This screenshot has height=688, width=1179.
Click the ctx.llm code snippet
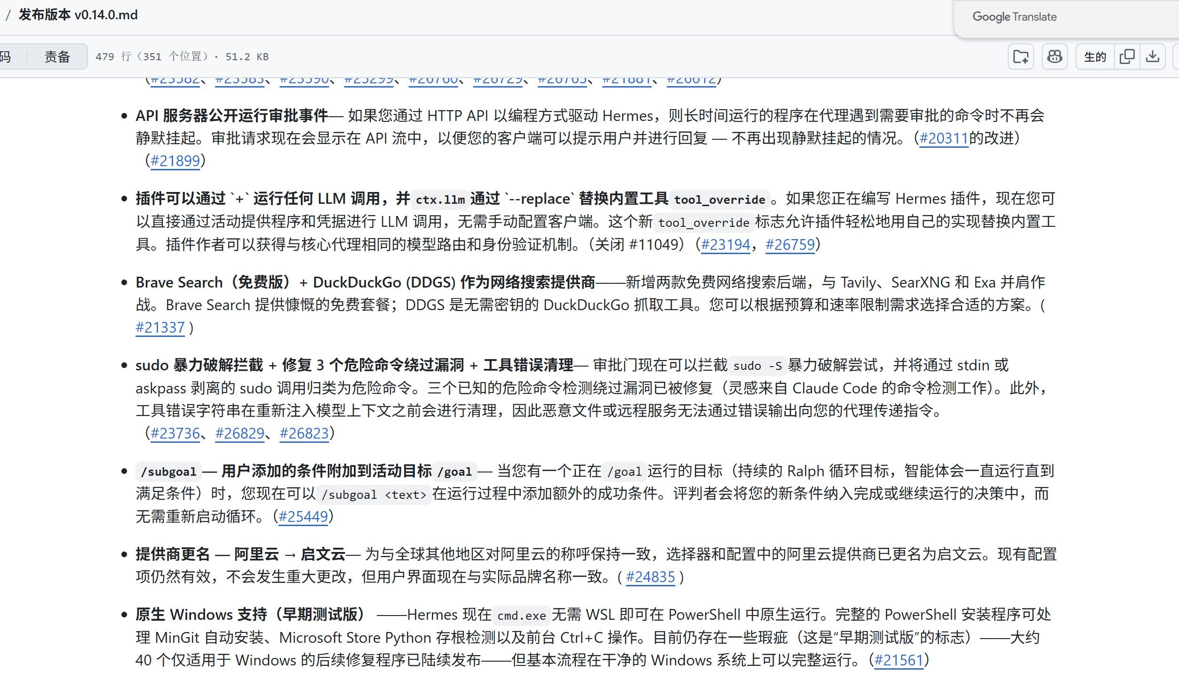pyautogui.click(x=440, y=200)
